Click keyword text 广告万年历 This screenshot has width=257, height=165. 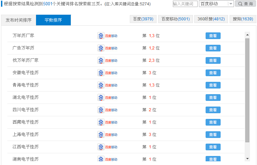(23, 48)
